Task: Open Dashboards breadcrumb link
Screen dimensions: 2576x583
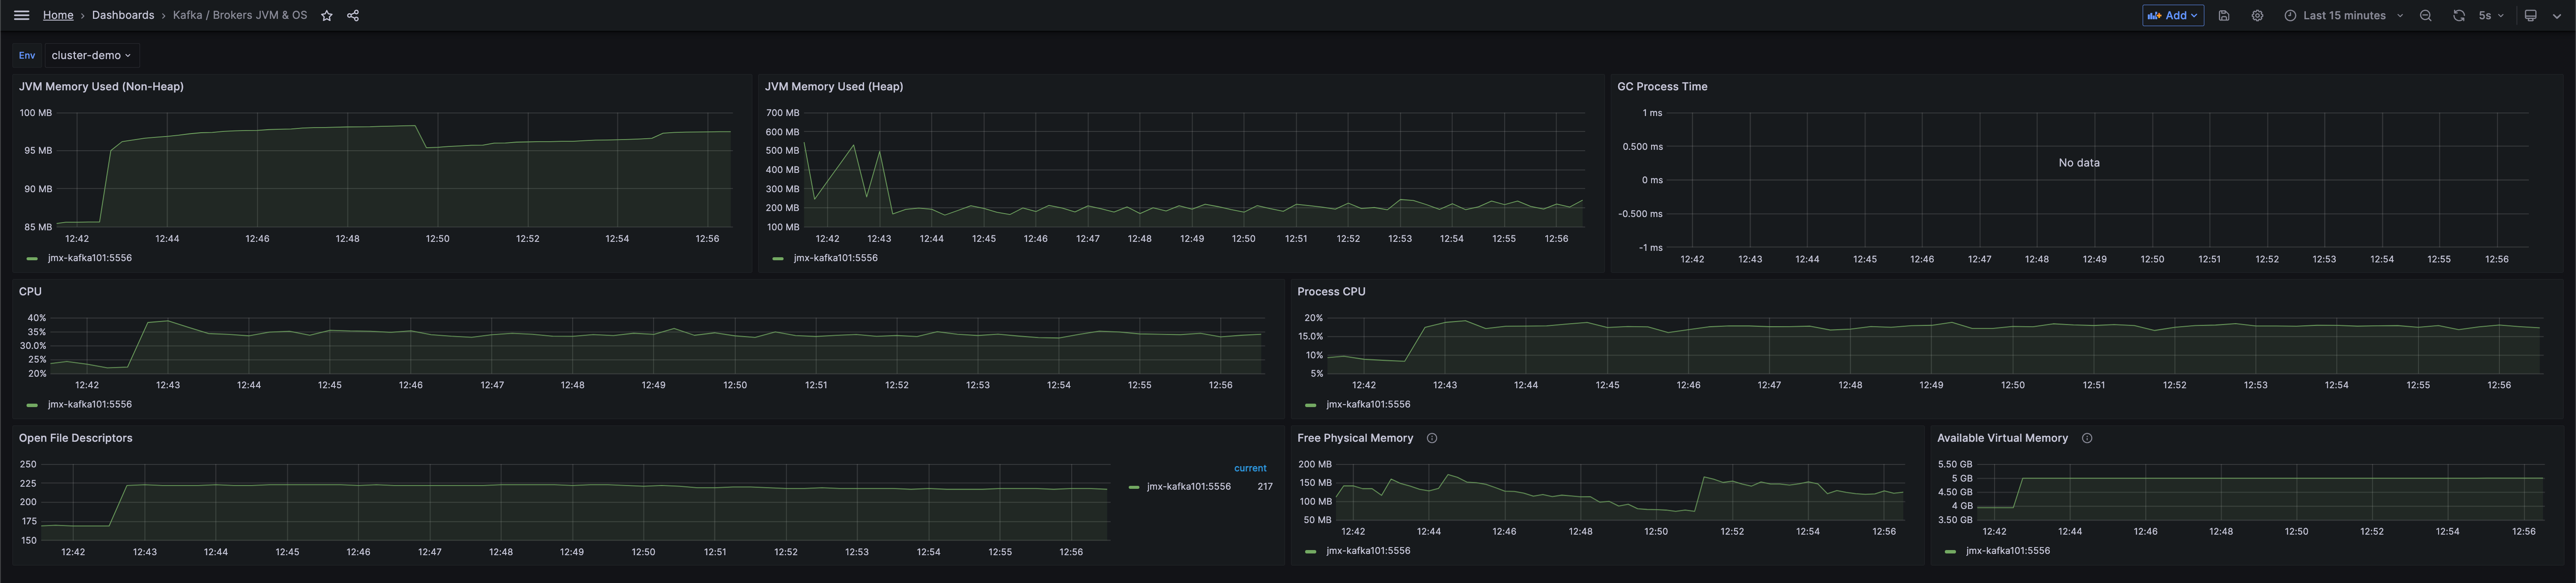Action: pyautogui.click(x=123, y=15)
